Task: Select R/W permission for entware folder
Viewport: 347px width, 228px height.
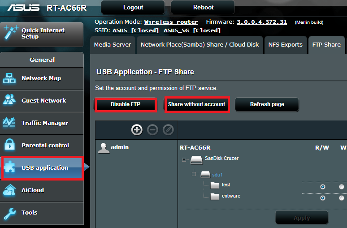Action: pos(323,198)
